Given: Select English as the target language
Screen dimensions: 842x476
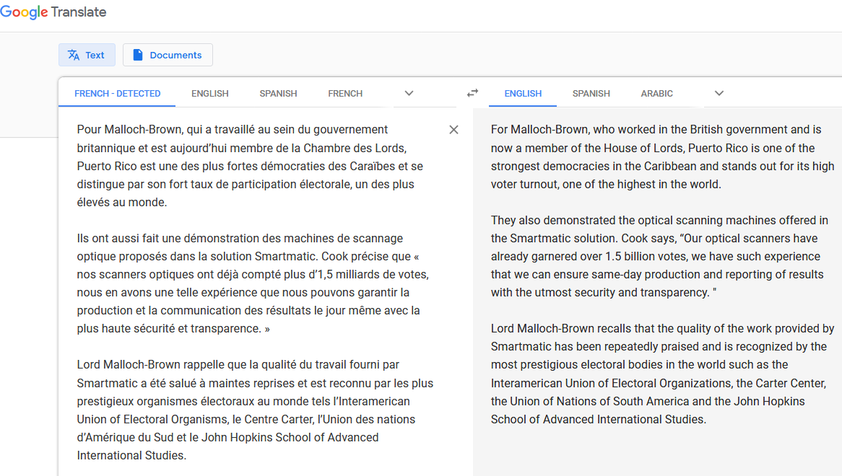Looking at the screenshot, I should tap(523, 93).
